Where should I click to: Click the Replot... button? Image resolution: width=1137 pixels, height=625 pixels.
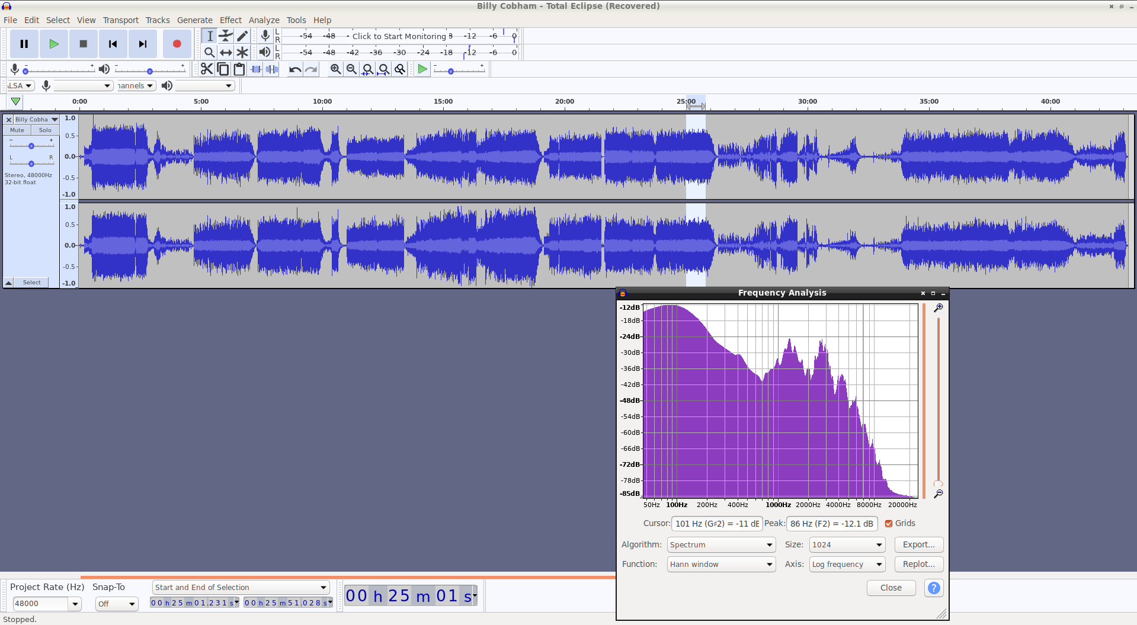pyautogui.click(x=919, y=564)
